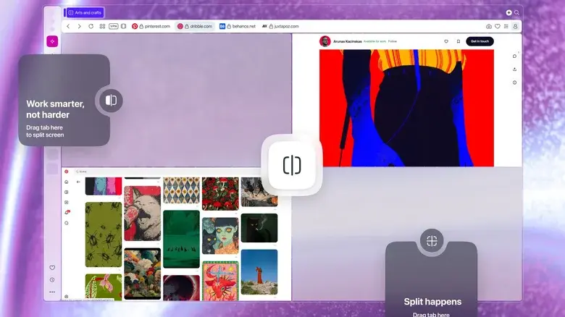Click the Pinterest search field
This screenshot has height=317, width=565.
point(109,172)
